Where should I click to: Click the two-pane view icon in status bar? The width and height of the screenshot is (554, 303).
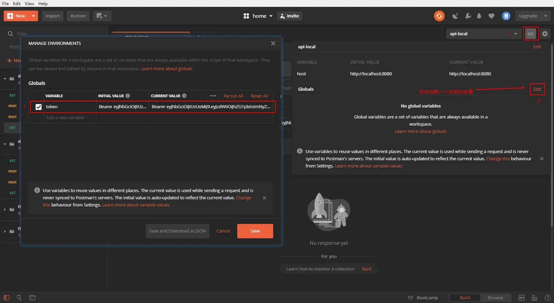[x=521, y=298]
